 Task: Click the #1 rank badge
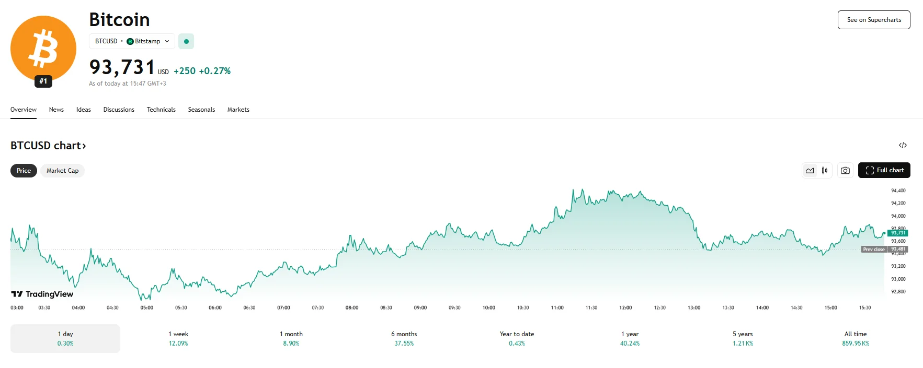click(x=43, y=81)
